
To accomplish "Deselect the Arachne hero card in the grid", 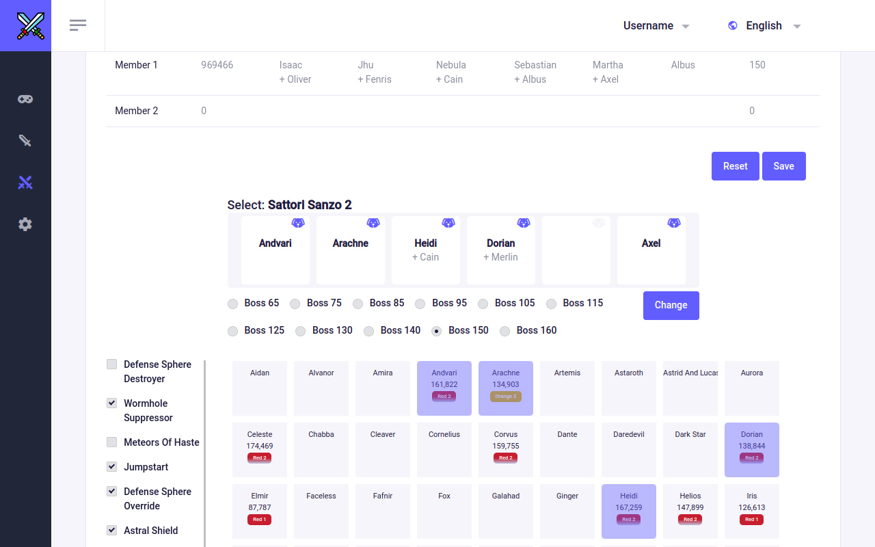I will point(506,388).
